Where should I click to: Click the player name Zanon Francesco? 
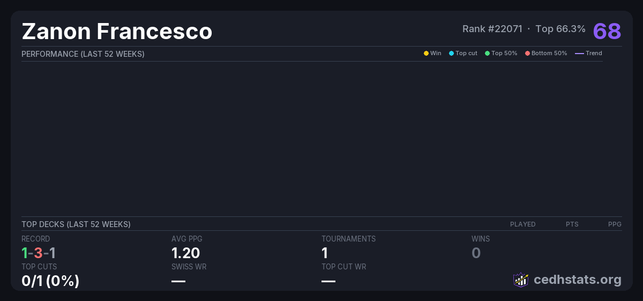tap(117, 32)
